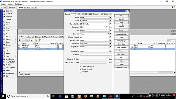Click Windows search box
Viewport: 176px width, 99px height.
(x=28, y=96)
